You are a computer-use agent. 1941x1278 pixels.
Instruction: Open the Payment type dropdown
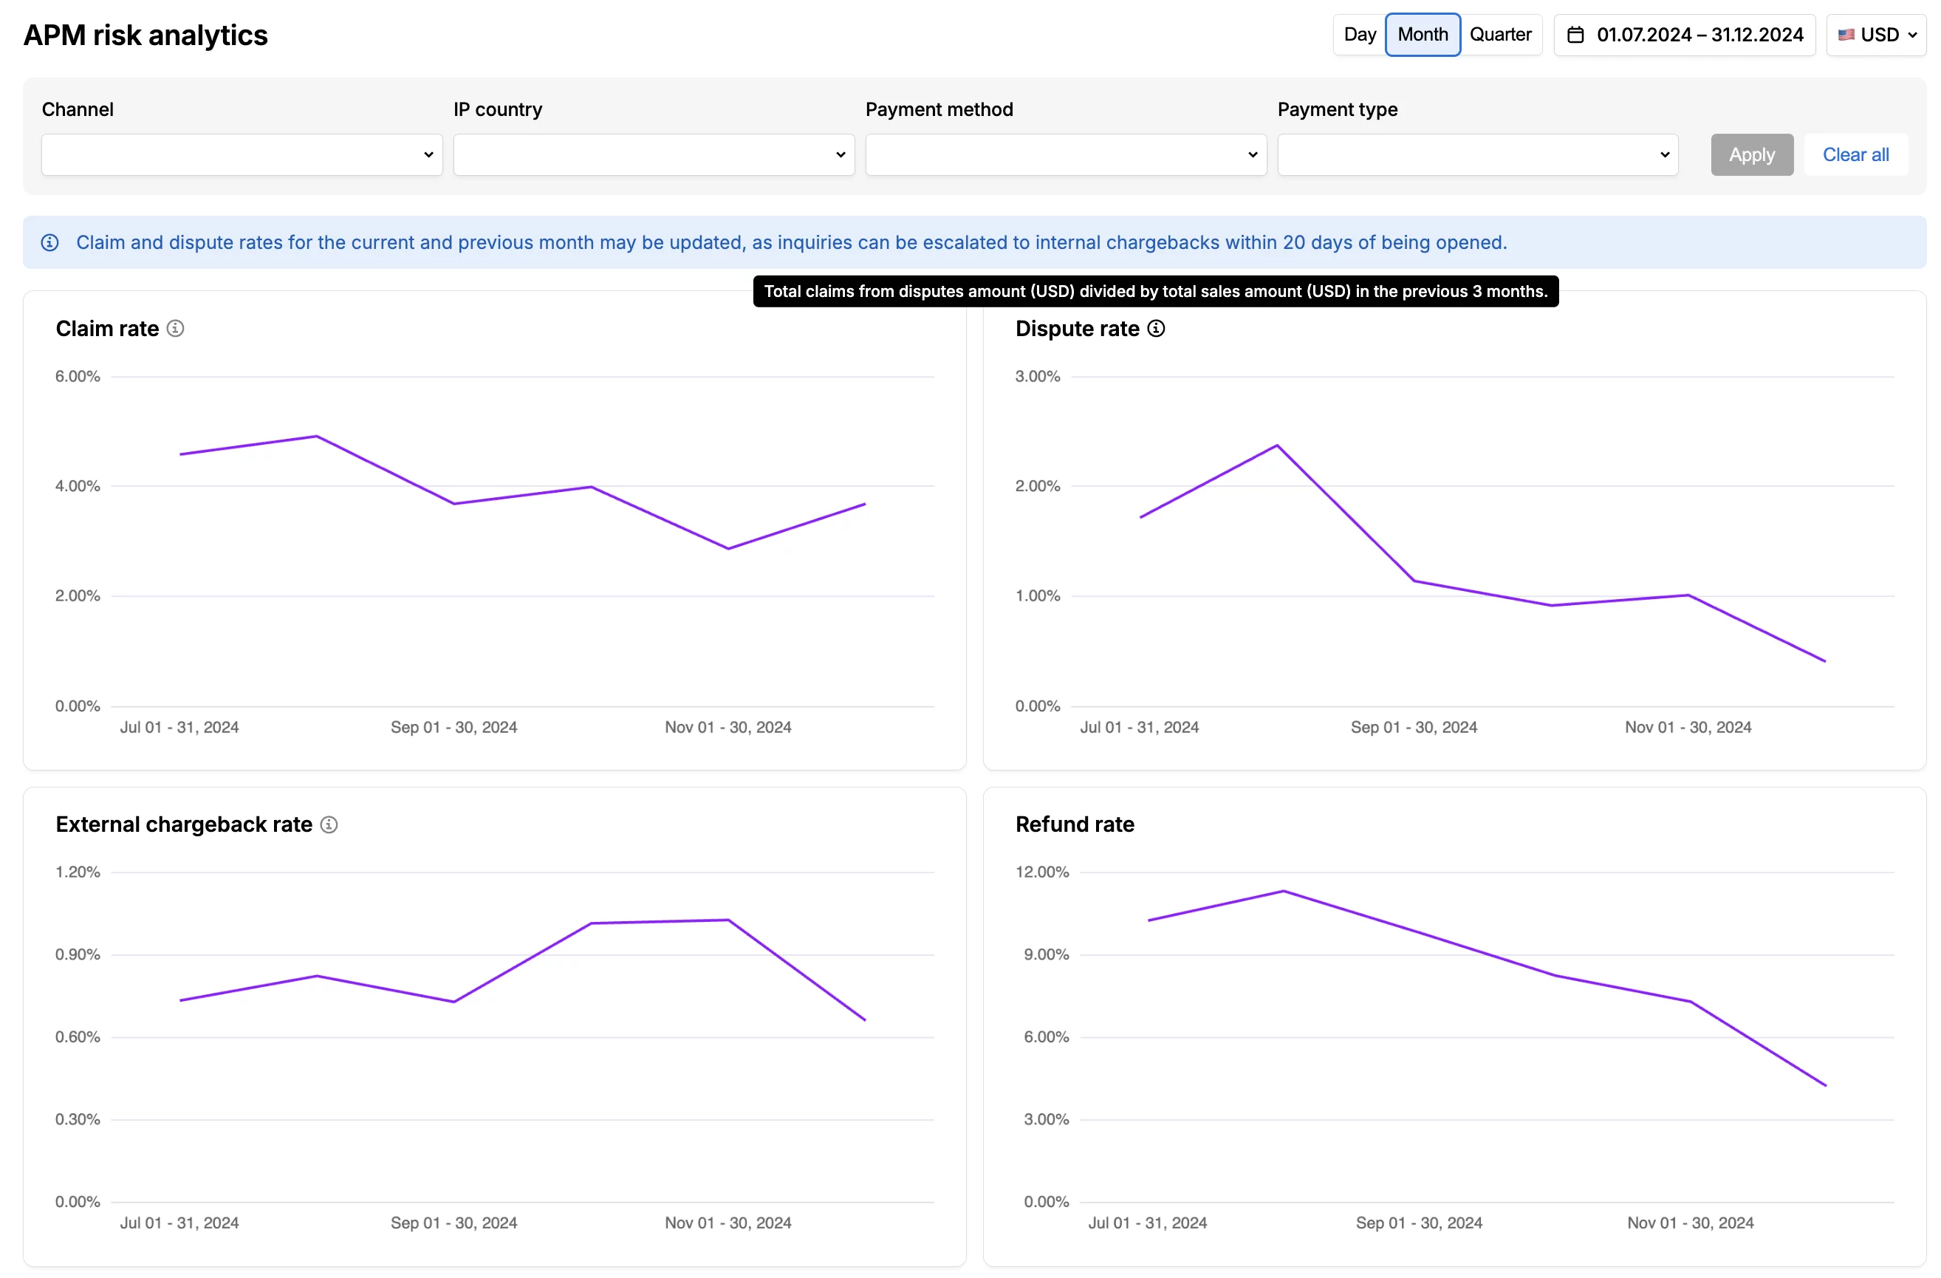point(1478,154)
